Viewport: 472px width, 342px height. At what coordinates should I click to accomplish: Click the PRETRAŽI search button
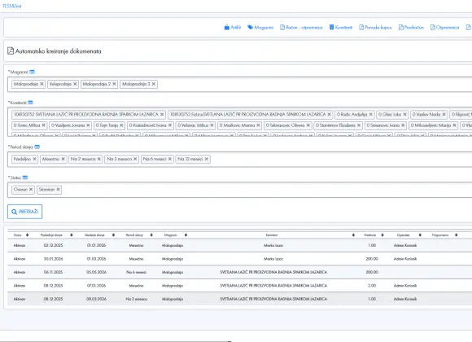24,212
